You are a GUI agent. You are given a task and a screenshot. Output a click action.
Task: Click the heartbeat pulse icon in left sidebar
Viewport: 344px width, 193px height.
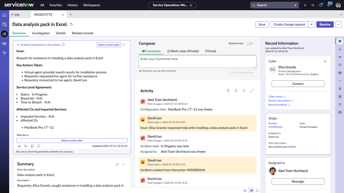[4, 53]
